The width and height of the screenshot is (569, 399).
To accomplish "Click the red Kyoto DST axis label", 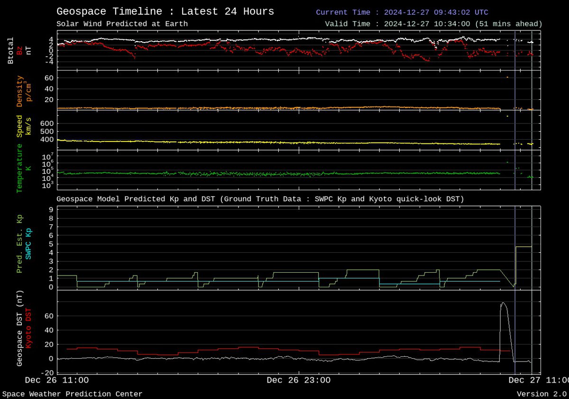I will 28,328.
